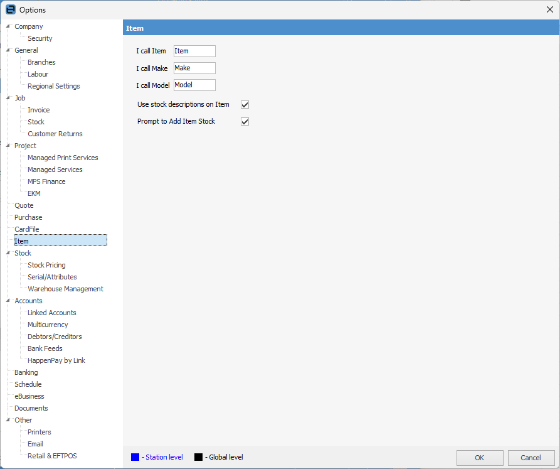Close the Options dialog

point(549,9)
